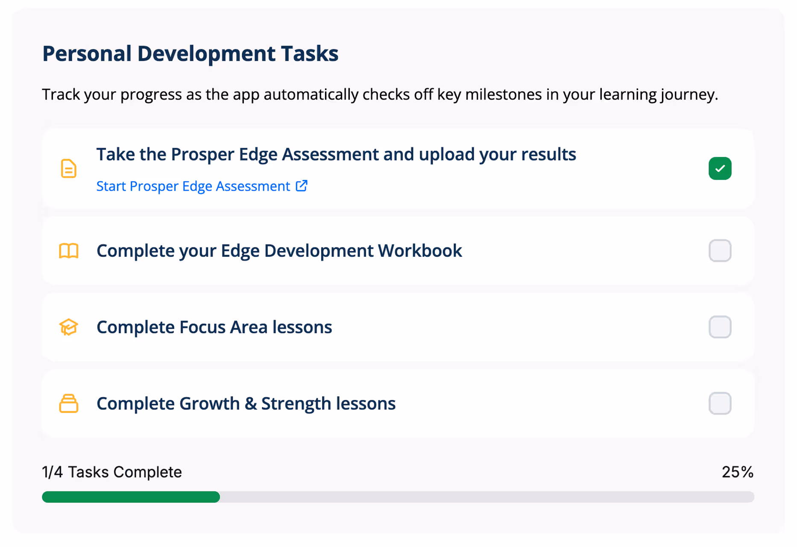Click the external link icon after the assessment link
The image size is (797, 547).
302,185
